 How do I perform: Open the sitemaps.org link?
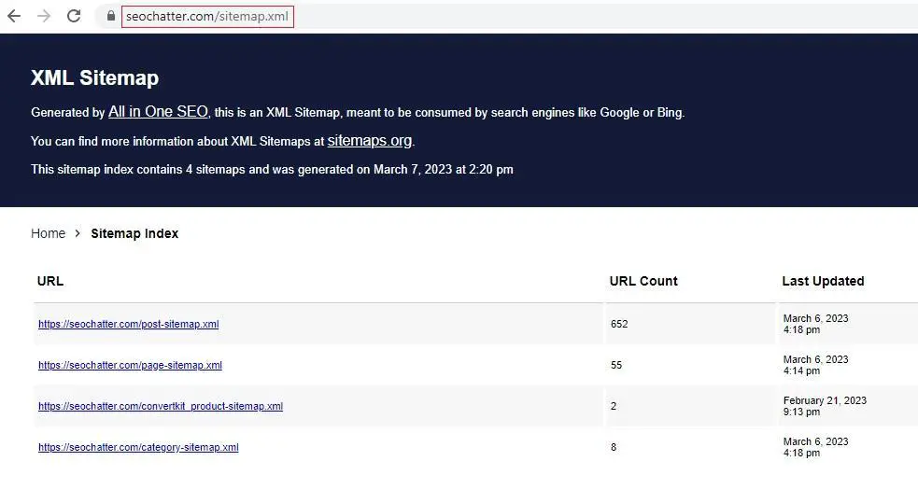click(370, 140)
